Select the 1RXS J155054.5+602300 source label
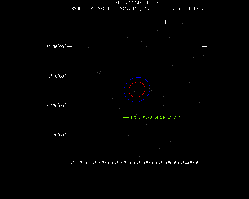The width and height of the screenshot is (249, 199). click(155, 117)
